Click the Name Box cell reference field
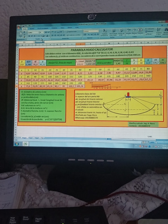This screenshot has width=168, height=224. 25,42
